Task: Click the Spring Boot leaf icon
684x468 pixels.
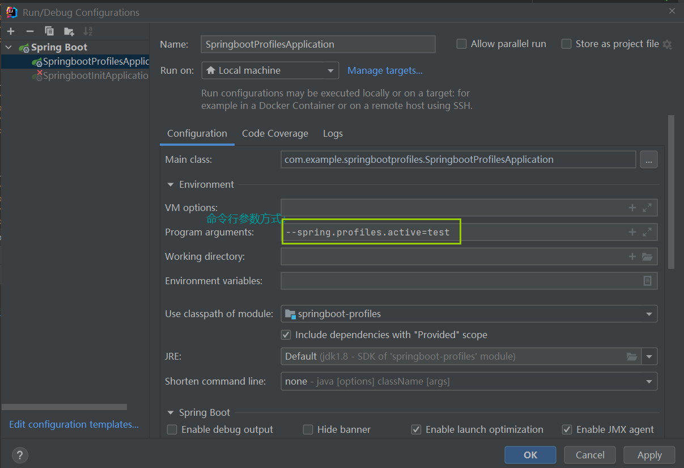Action: [24, 48]
